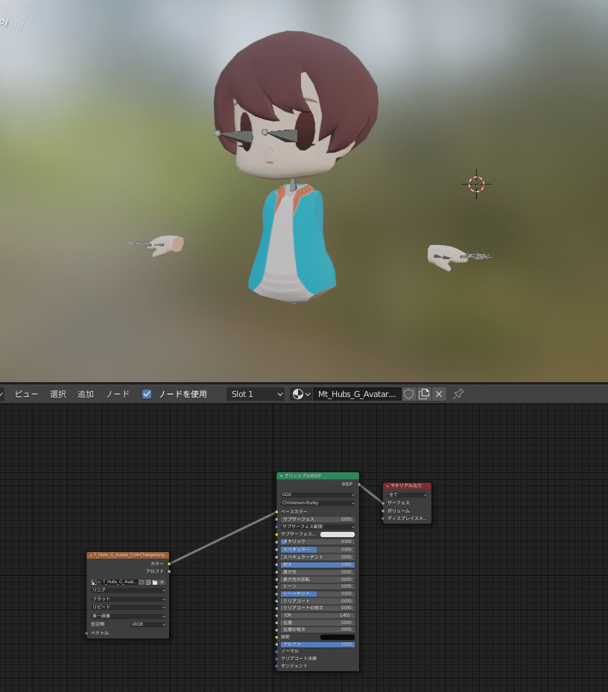The image size is (608, 692).
Task: Open the リピート extension dropdown
Action: coord(128,607)
